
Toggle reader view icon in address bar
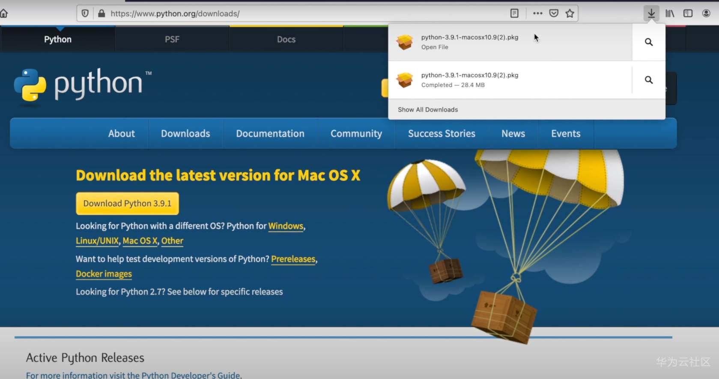tap(514, 14)
